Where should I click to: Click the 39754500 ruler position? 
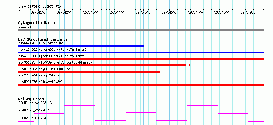[143, 12]
